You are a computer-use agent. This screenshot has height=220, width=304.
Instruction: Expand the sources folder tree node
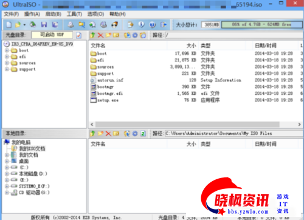point(7,63)
